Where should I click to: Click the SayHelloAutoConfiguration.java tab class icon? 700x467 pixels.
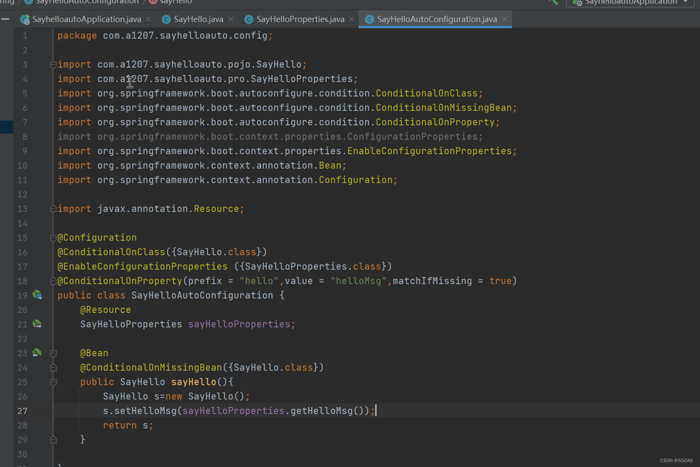(370, 19)
